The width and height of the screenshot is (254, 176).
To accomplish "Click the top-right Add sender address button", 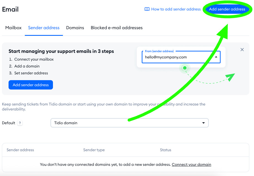I will point(227,9).
